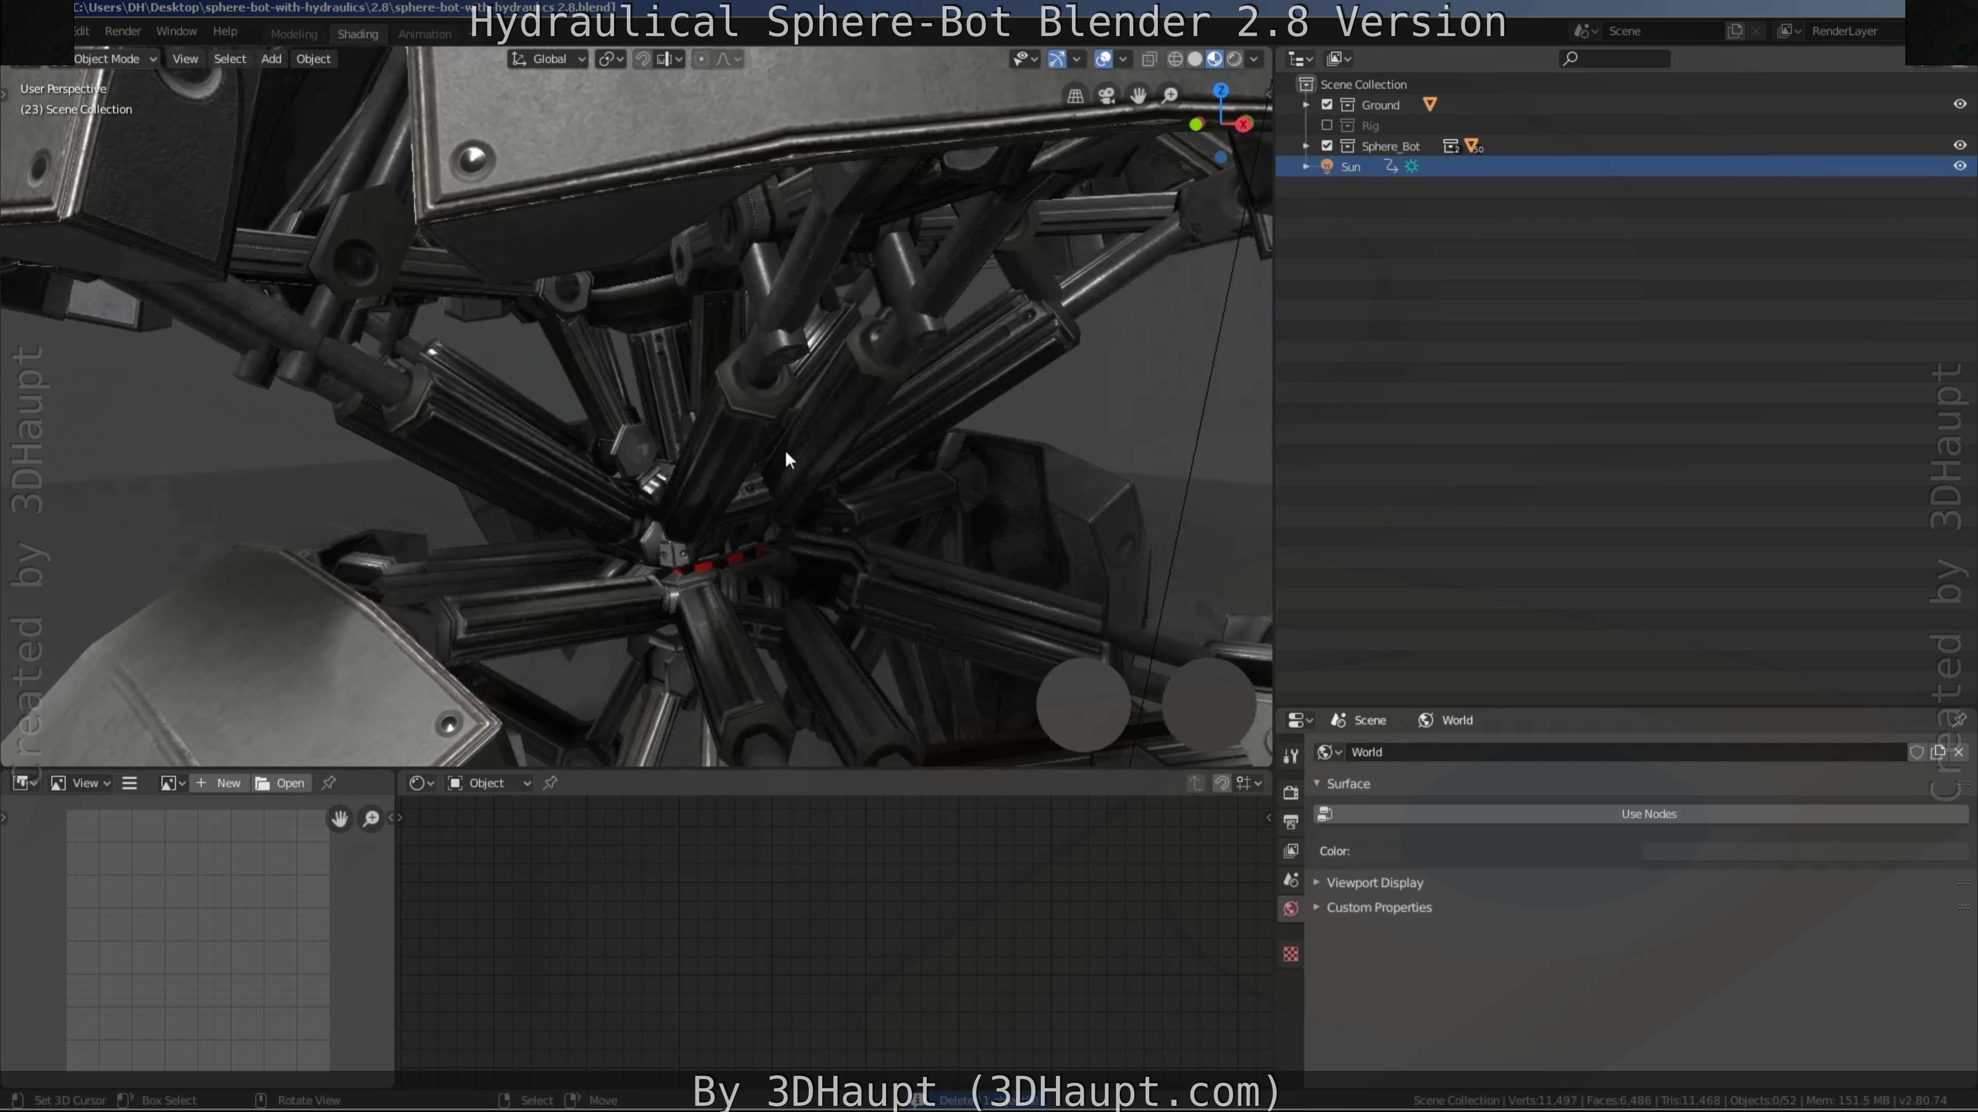Toggle snapping magnet in 3D viewport header
Viewport: 1978px width, 1112px height.
(643, 59)
